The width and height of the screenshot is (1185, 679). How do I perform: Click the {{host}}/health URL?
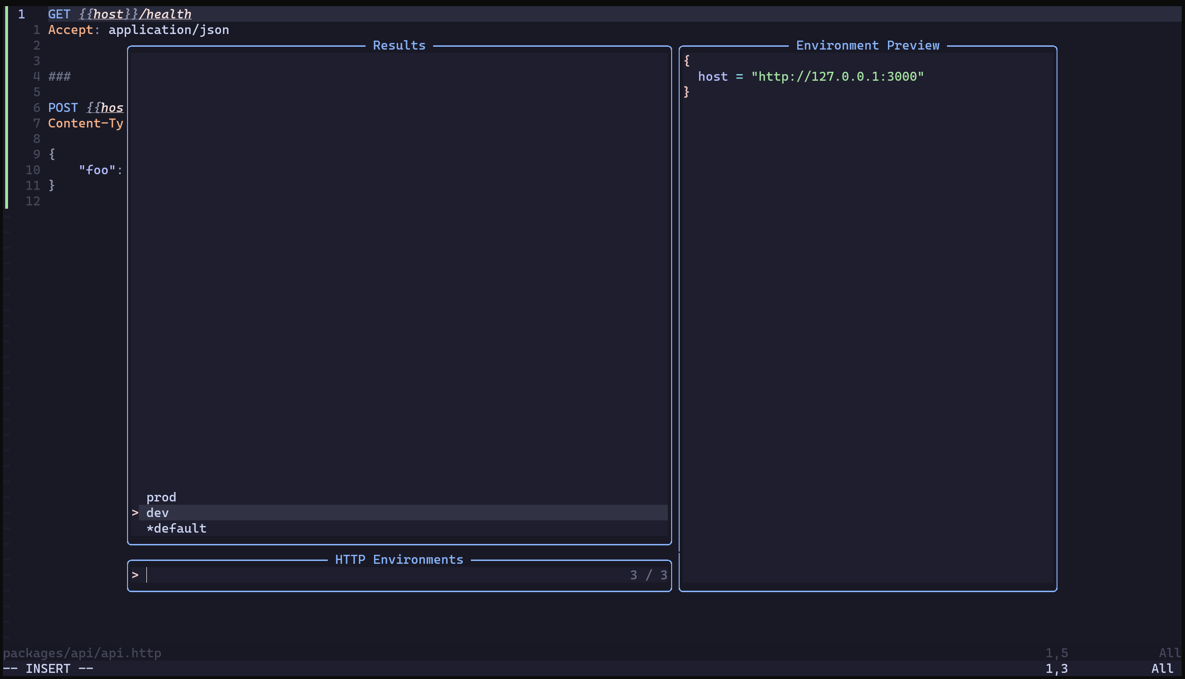(135, 15)
